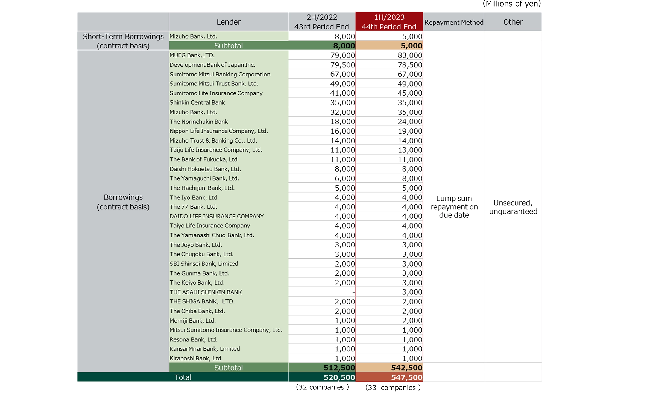This screenshot has height=408, width=656.
Task: Select Momiji Bank, Ltd. row
Action: coord(296,320)
